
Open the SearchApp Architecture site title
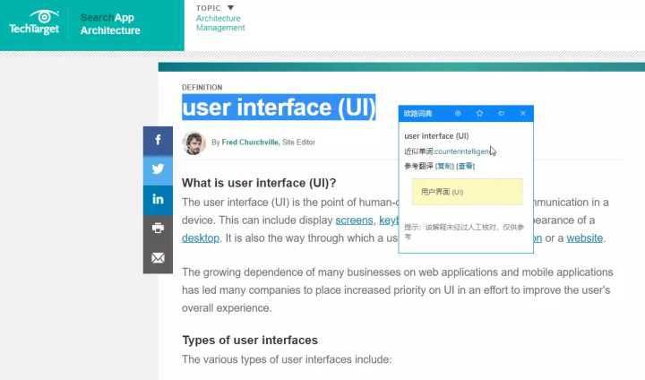coord(110,24)
